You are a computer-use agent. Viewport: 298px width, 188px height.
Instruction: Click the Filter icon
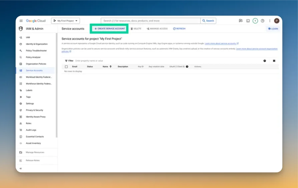66,61
